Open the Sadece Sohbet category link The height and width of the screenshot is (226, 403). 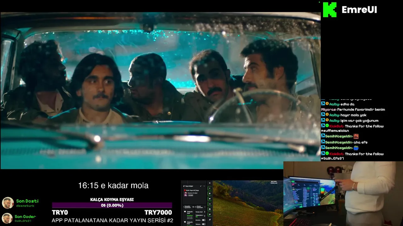pyautogui.click(x=193, y=193)
